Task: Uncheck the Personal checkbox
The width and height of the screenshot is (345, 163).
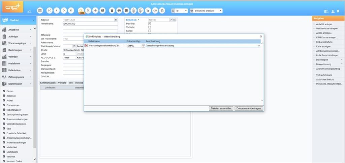Action: [150, 24]
